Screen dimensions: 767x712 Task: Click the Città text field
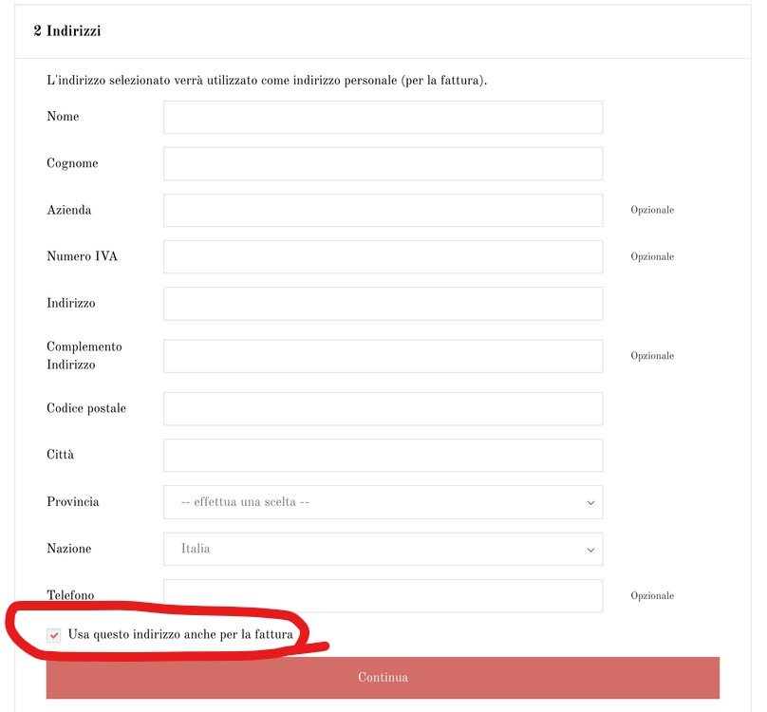383,455
